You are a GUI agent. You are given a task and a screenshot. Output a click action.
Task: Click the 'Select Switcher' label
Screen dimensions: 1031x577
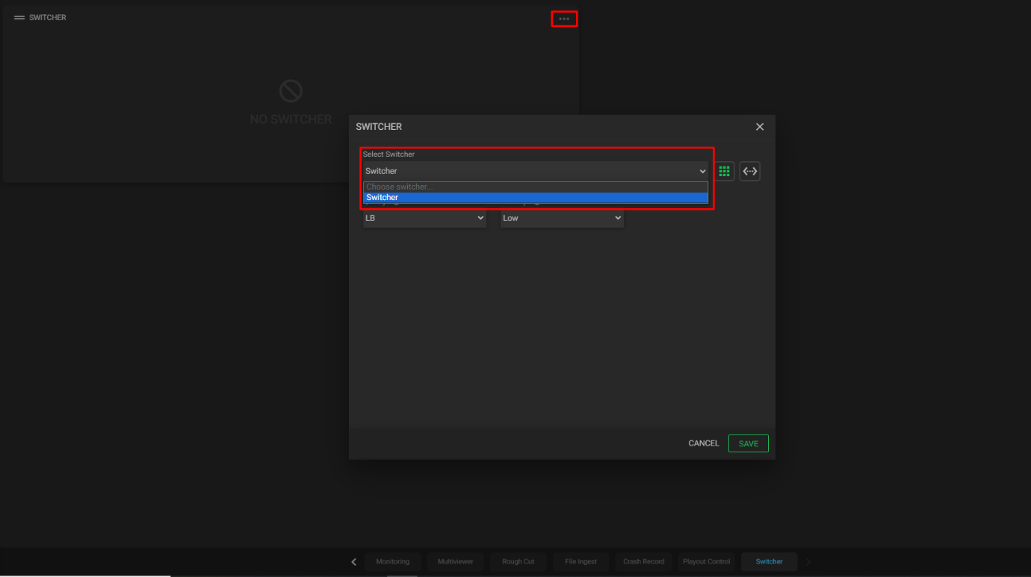pyautogui.click(x=388, y=155)
